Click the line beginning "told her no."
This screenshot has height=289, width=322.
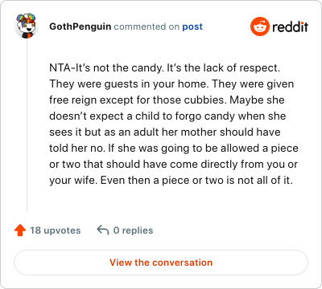tap(174, 149)
